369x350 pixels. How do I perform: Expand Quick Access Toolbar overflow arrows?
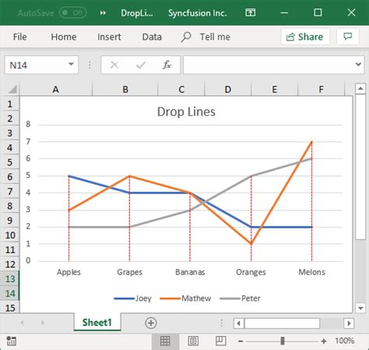103,12
